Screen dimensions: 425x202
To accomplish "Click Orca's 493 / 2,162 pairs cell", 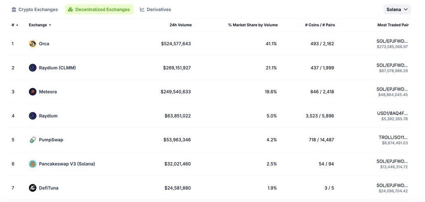I will (x=322, y=44).
